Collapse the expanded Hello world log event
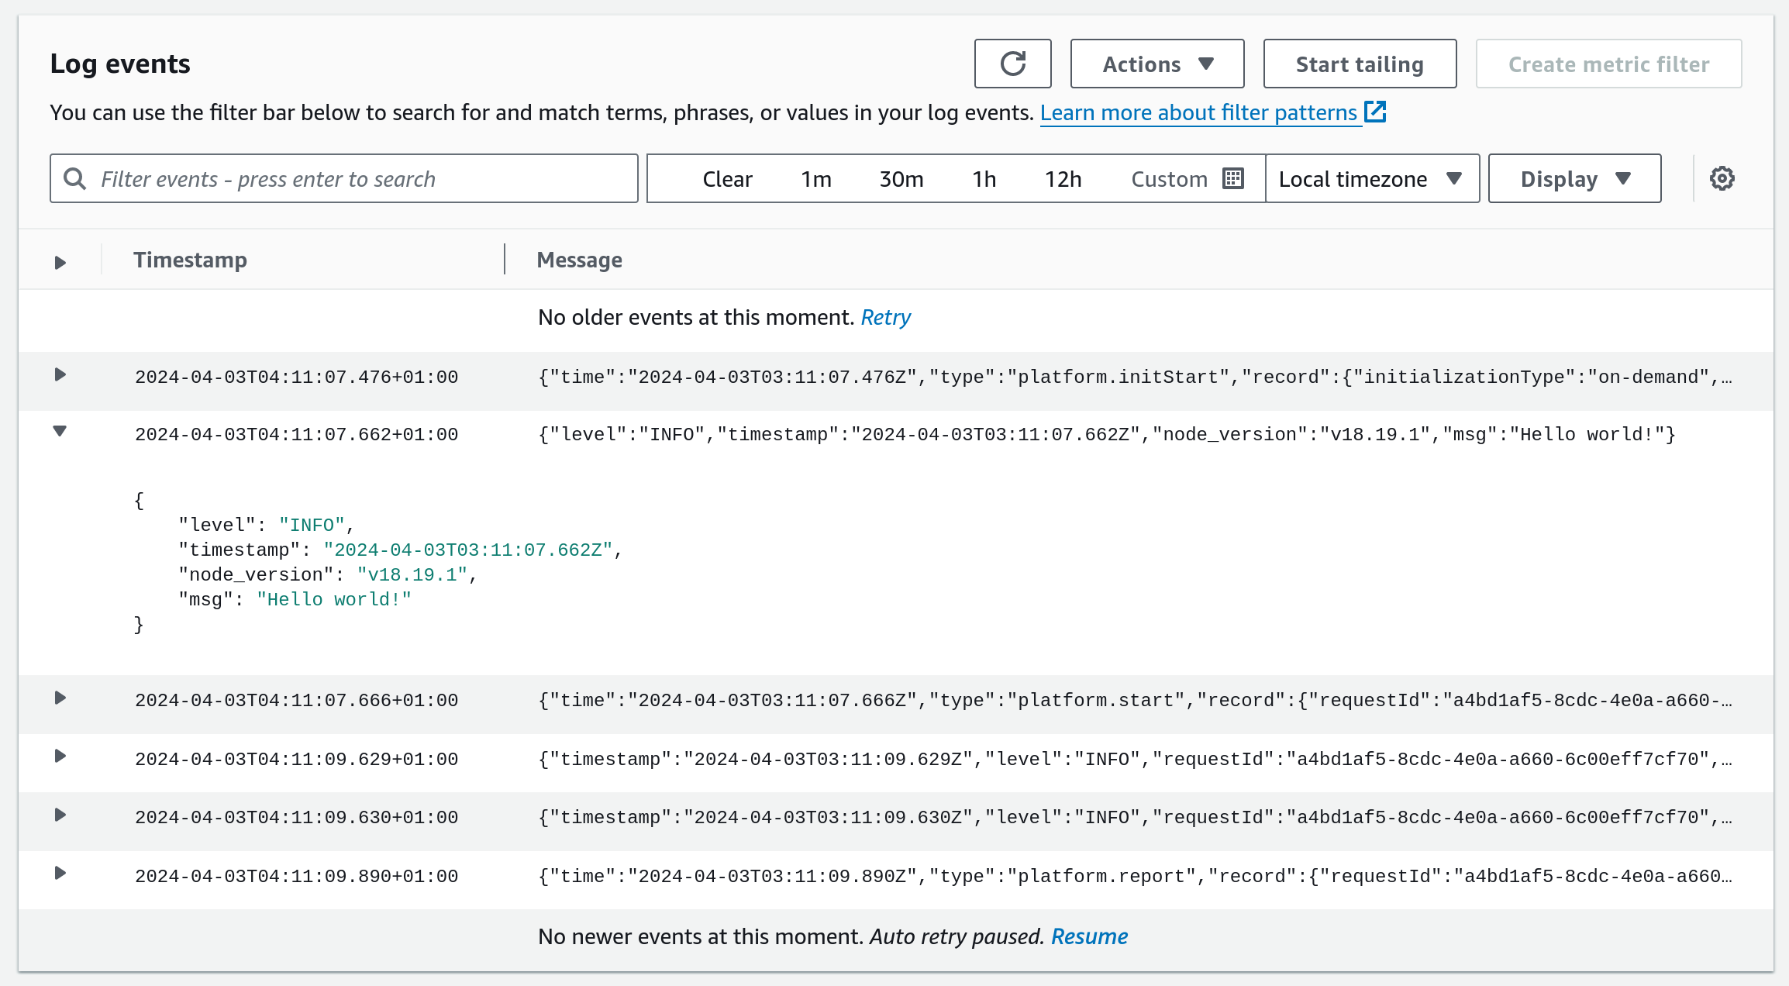 pos(60,432)
